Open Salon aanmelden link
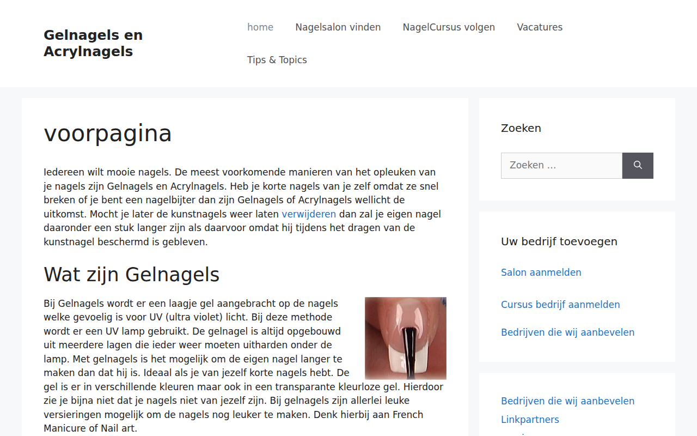Screen dimensions: 697x436 click(541, 272)
